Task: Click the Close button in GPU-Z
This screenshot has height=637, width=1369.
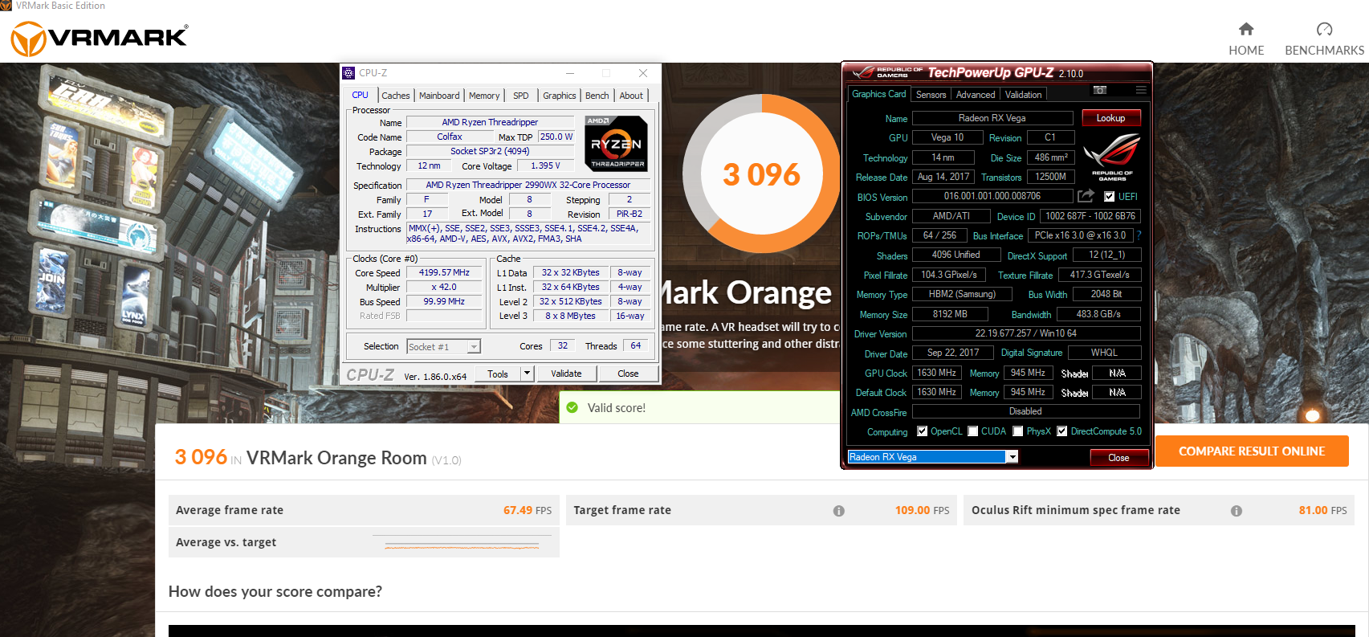Action: pyautogui.click(x=1118, y=458)
